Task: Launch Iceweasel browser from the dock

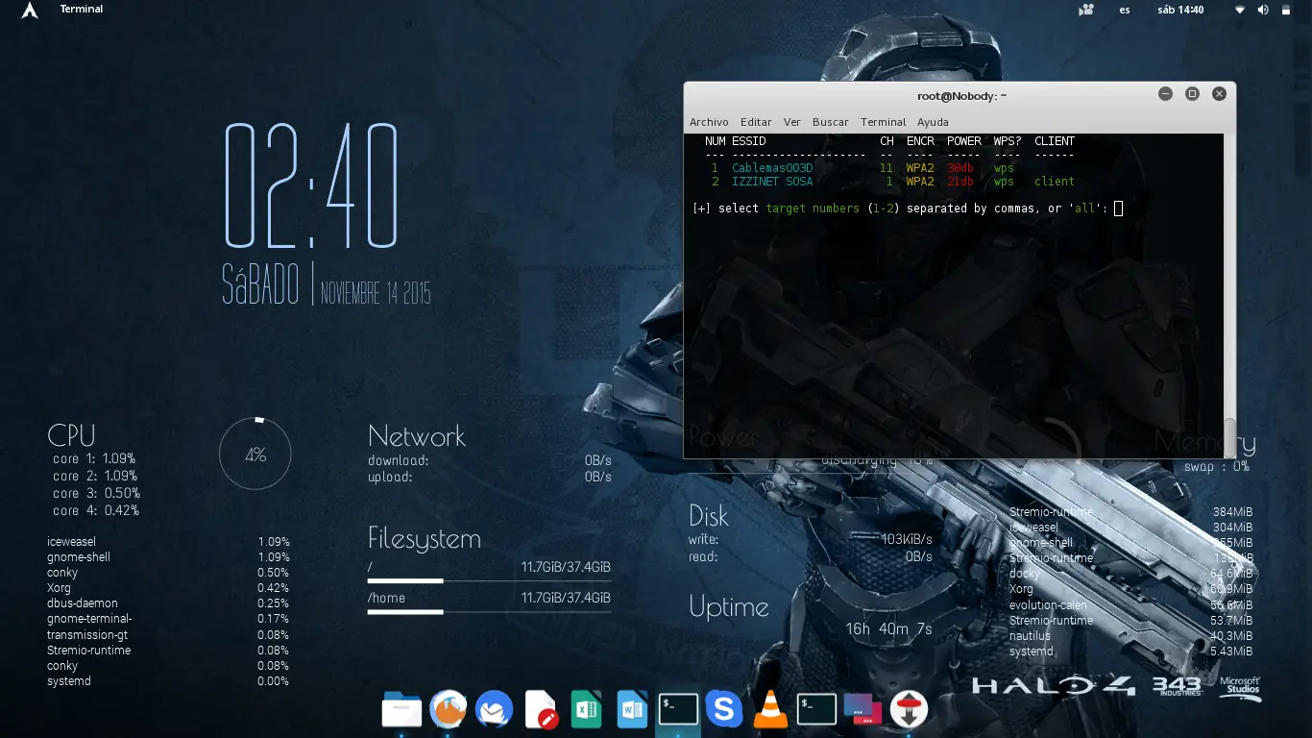Action: tap(448, 710)
